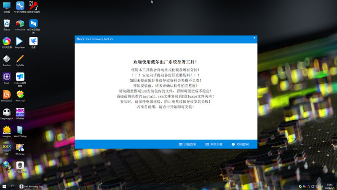Click the Dell logo in the title bar
The height and width of the screenshot is (190, 337).
[80, 39]
